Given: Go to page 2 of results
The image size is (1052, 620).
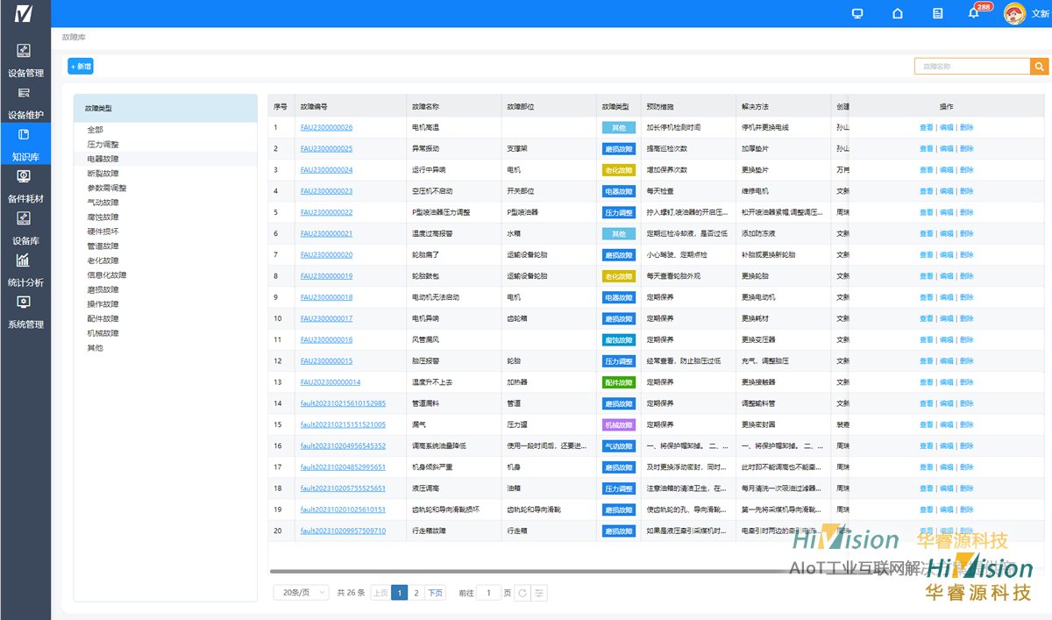Looking at the screenshot, I should point(416,593).
